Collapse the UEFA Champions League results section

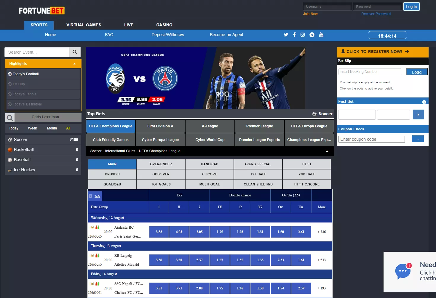pyautogui.click(x=327, y=151)
